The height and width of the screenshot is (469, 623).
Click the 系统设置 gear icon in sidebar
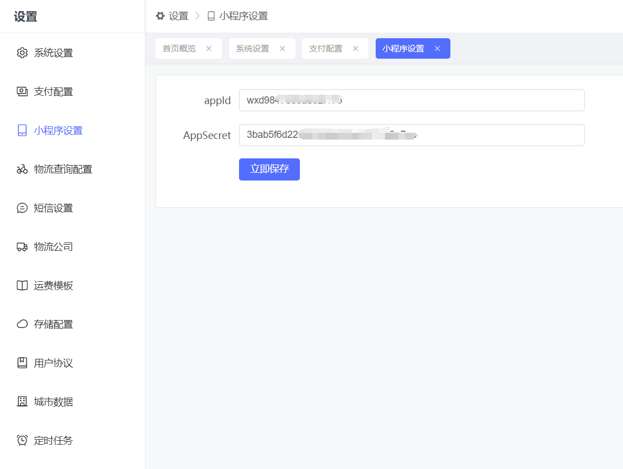point(22,53)
